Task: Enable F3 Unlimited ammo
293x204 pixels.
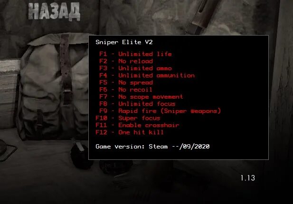Action: pyautogui.click(x=135, y=68)
